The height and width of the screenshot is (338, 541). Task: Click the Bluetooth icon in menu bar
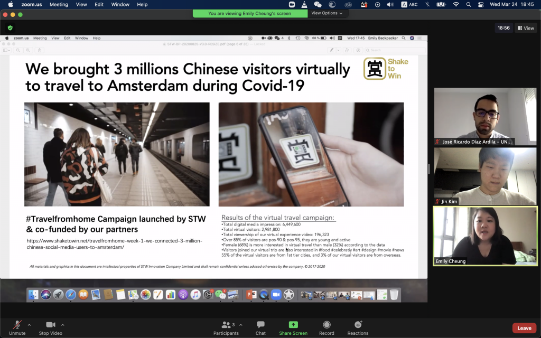[427, 4]
